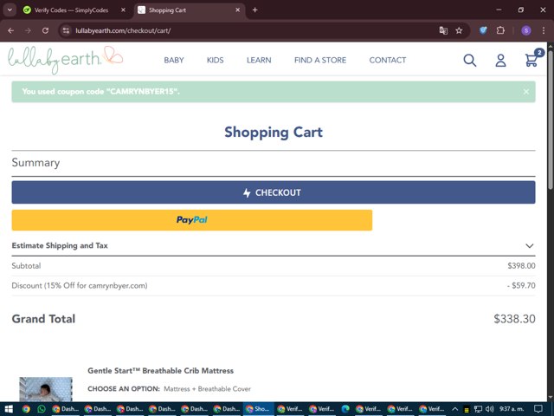Click the Estimate Shipping and Tax chevron
The width and height of the screenshot is (554, 416).
point(529,246)
